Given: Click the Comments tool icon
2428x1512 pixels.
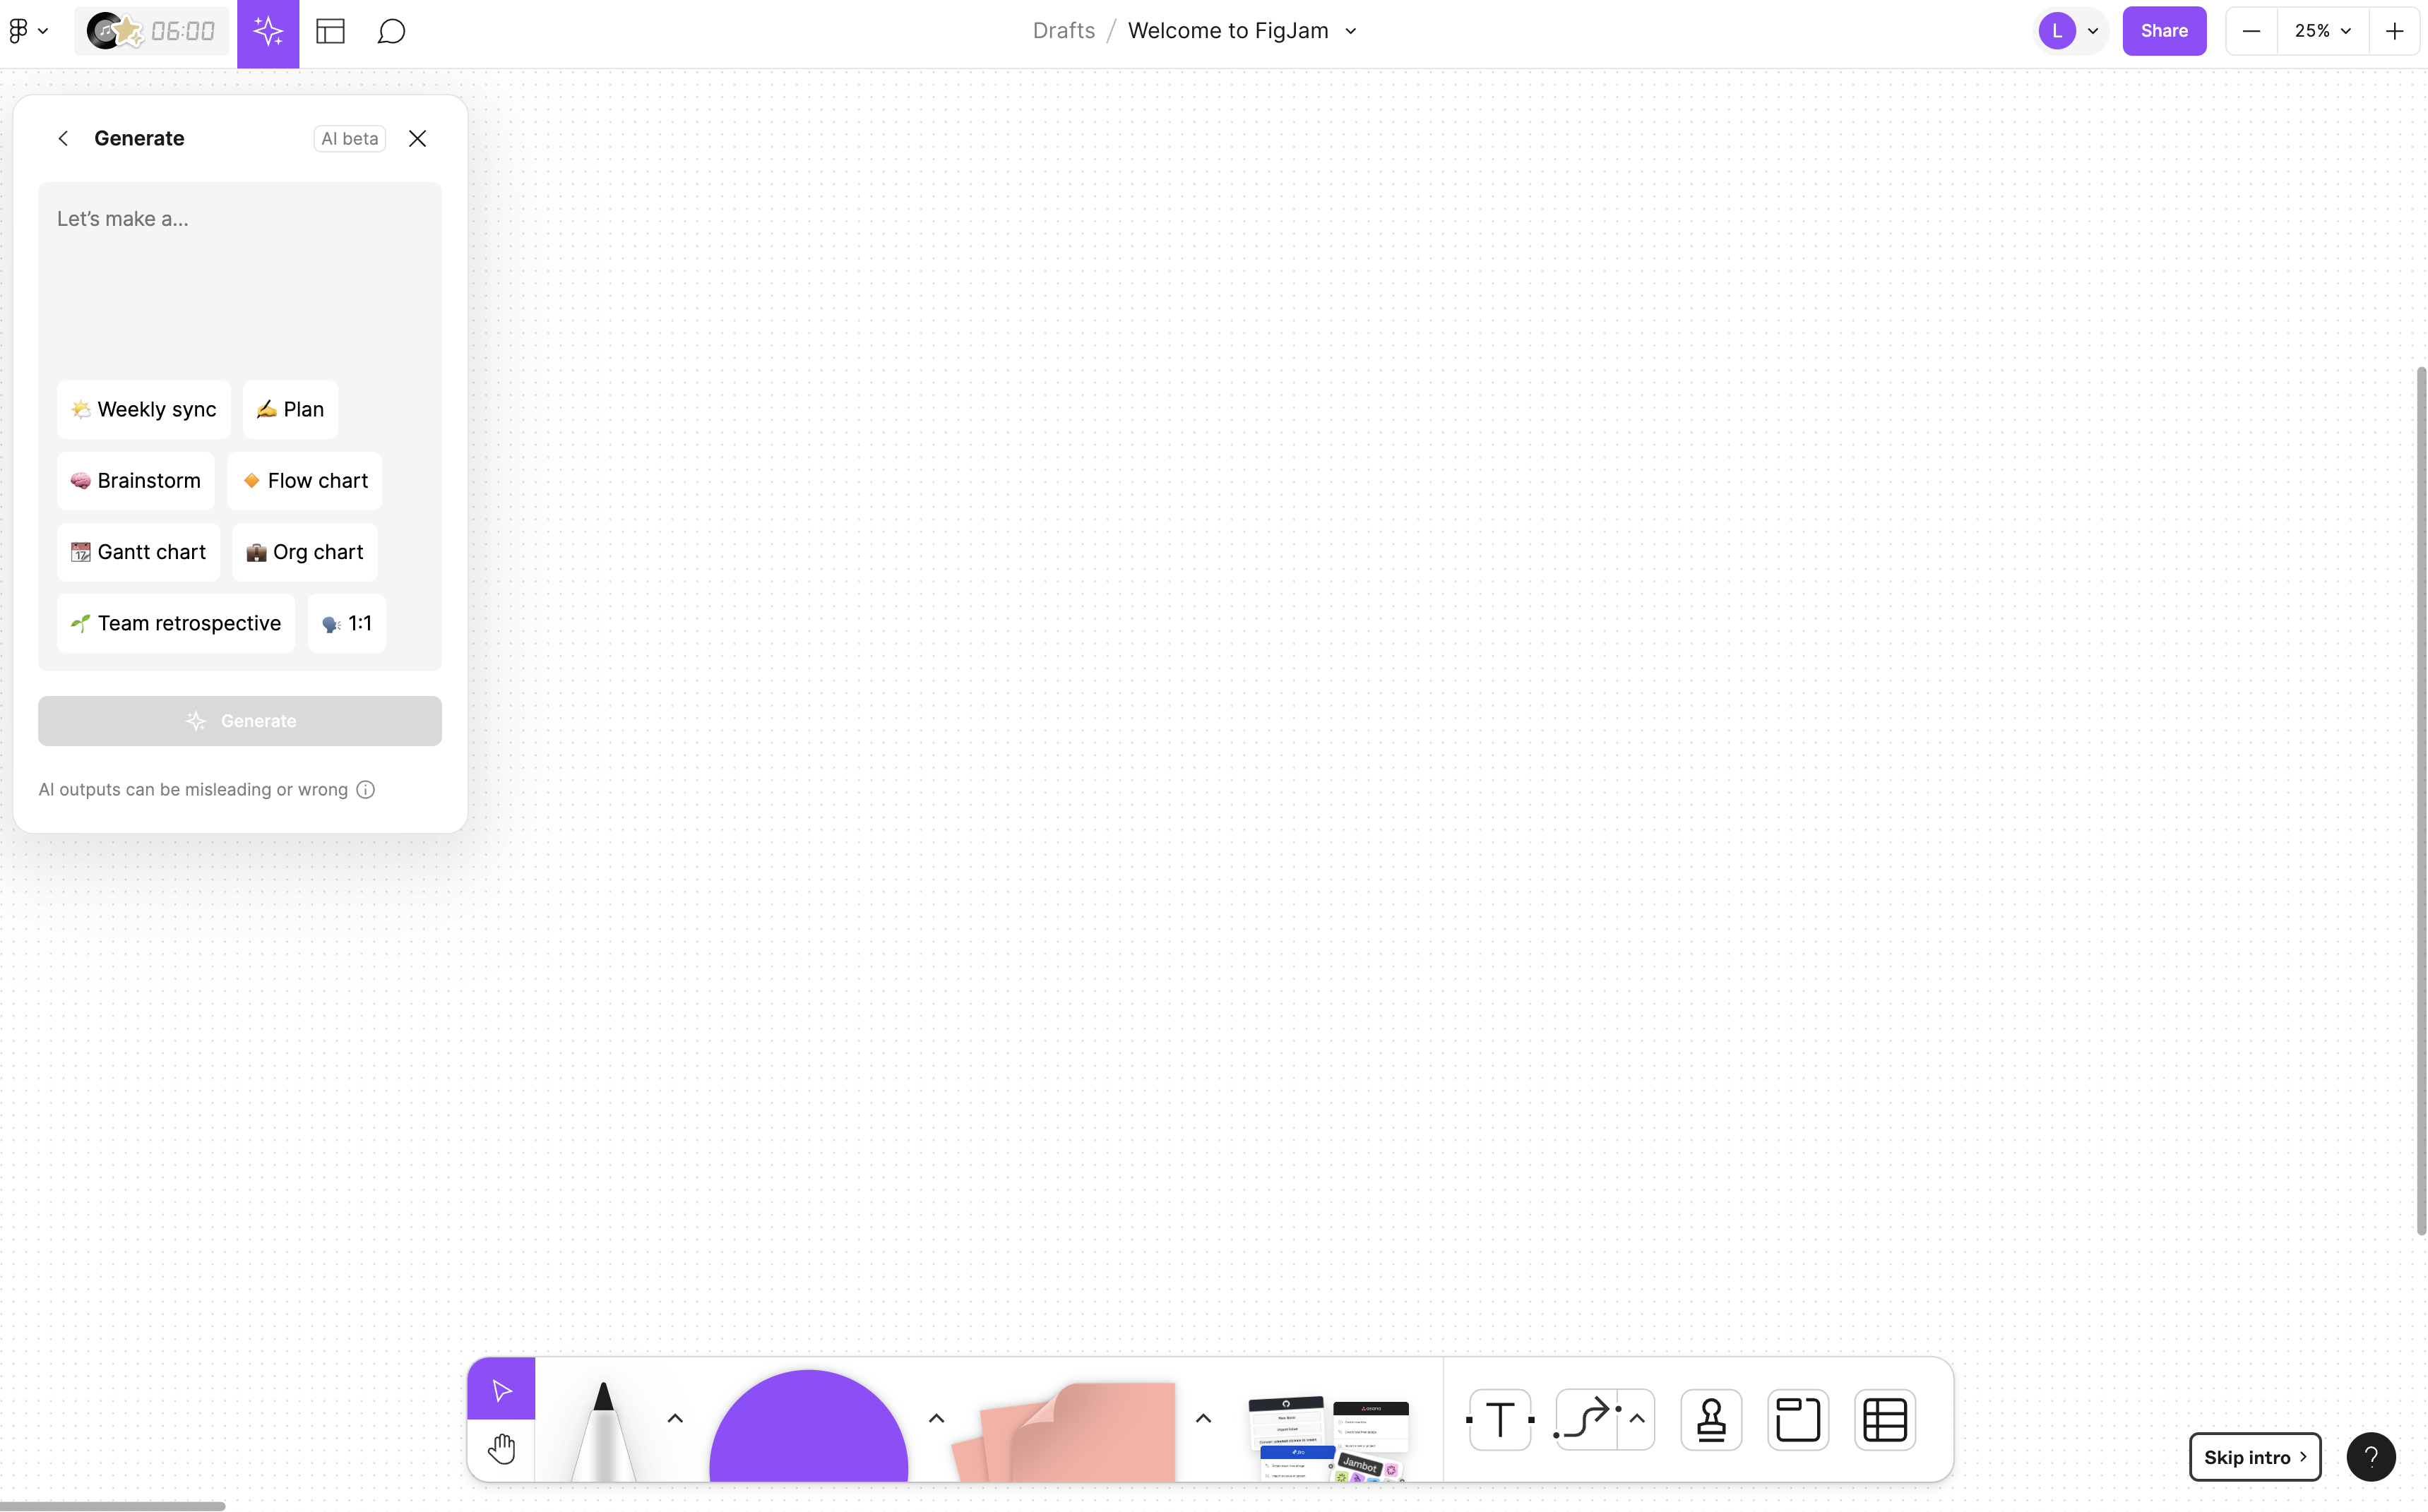Looking at the screenshot, I should click(392, 30).
